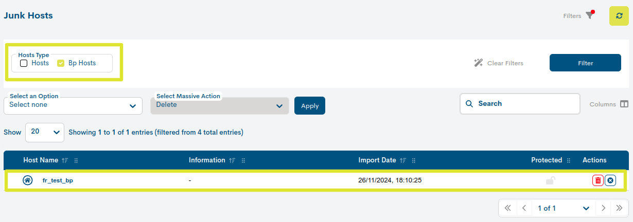Sort by Host Name sort icon
This screenshot has height=222, width=633.
(65, 160)
